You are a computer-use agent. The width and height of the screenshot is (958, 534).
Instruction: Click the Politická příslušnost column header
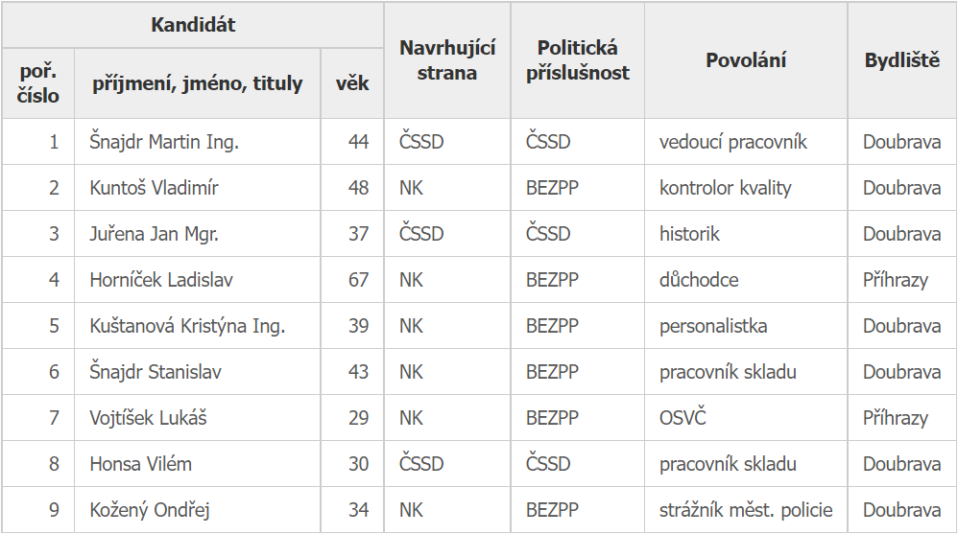(578, 59)
